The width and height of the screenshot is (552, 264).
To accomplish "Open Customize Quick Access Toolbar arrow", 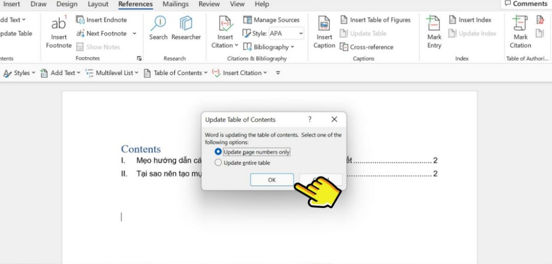I will tap(278, 73).
